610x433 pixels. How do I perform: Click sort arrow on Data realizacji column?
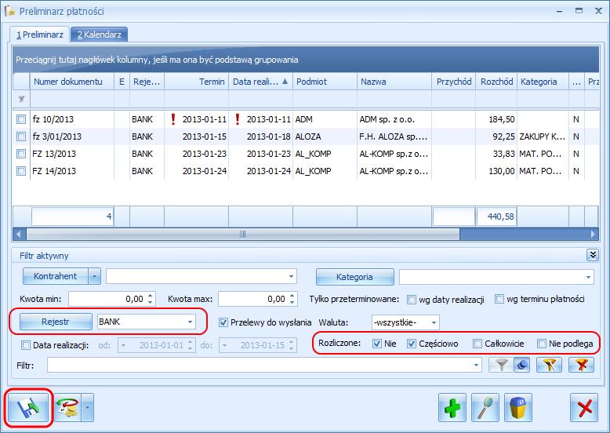pos(285,82)
